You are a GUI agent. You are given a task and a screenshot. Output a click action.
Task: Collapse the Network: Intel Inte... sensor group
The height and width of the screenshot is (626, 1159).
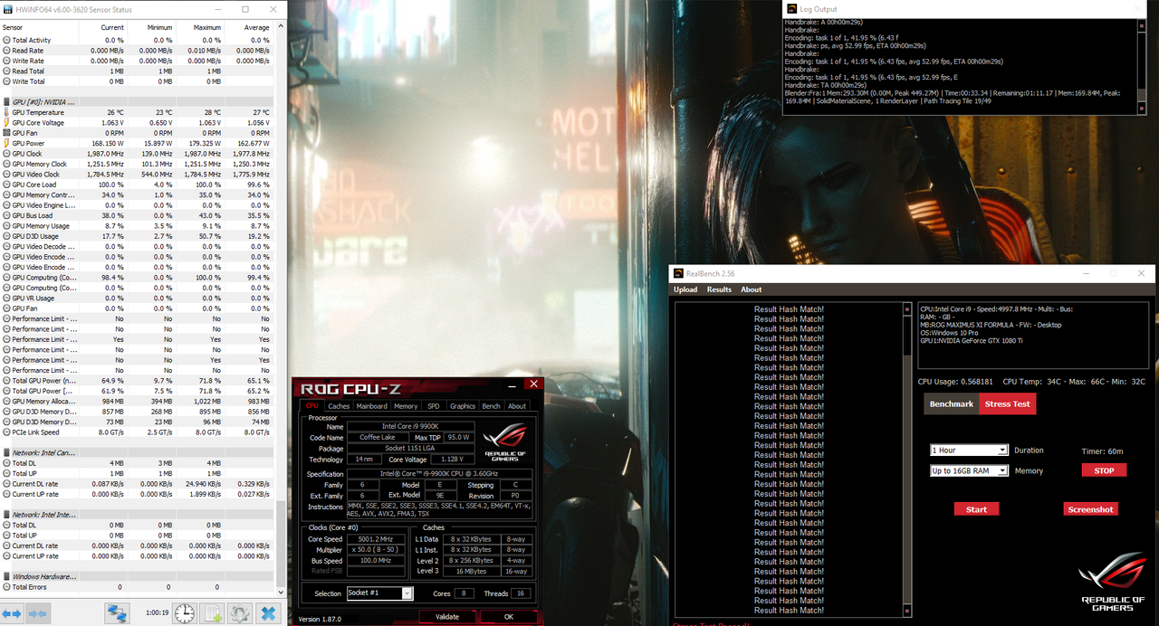click(x=7, y=515)
